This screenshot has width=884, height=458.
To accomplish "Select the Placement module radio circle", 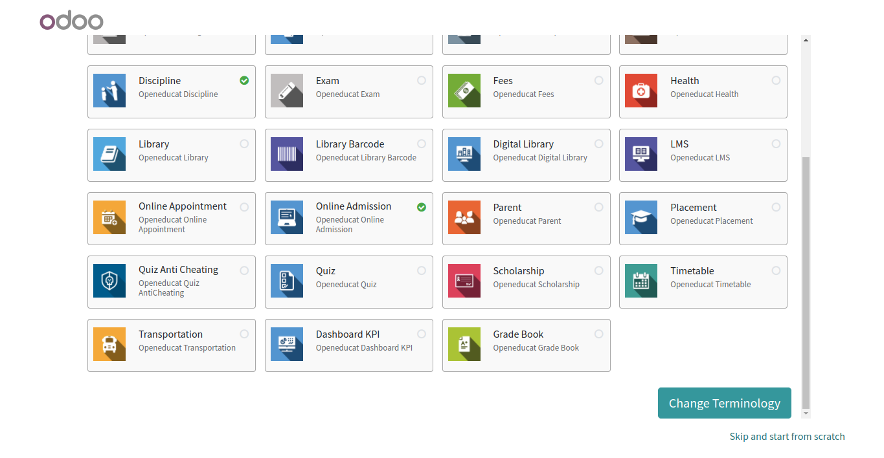I will 776,207.
